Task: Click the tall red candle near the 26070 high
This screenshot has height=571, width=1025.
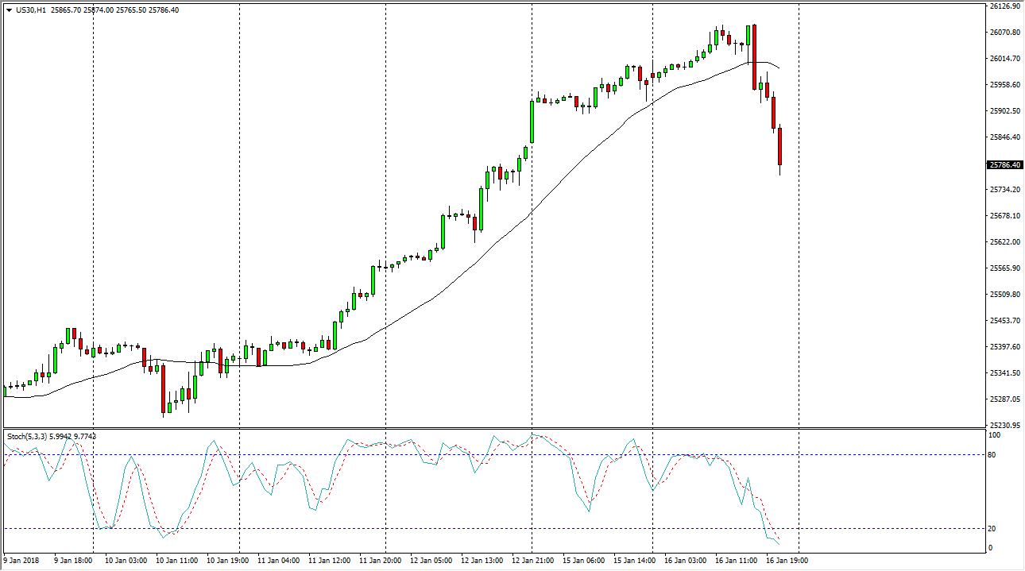Action: [x=754, y=56]
